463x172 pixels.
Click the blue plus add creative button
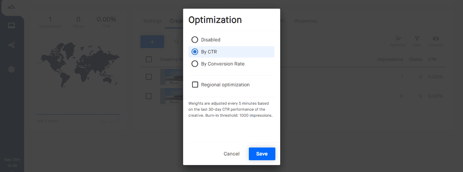pyautogui.click(x=152, y=42)
